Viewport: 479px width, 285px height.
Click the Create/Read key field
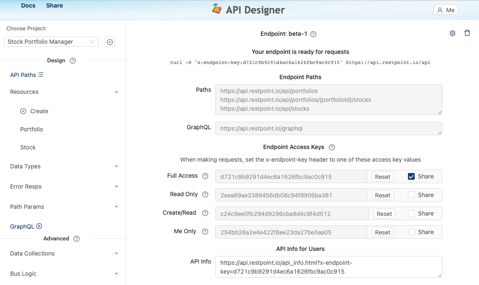[x=292, y=214]
